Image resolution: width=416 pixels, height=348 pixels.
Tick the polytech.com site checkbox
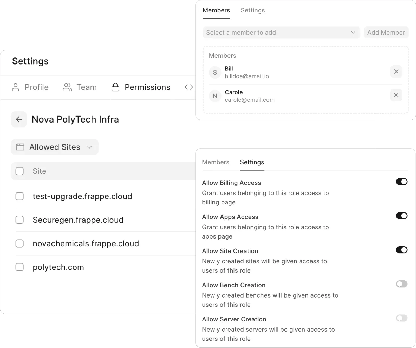click(19, 267)
